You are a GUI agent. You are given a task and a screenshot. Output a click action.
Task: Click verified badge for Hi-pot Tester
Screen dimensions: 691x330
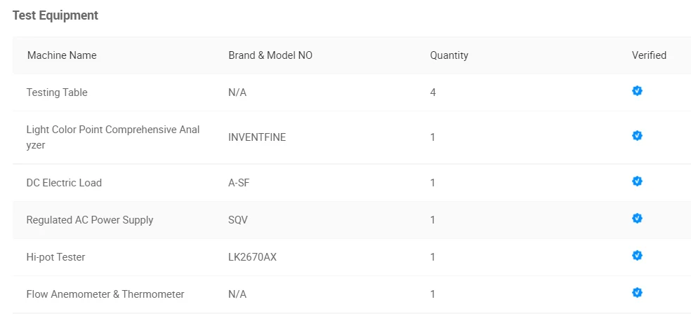tap(637, 256)
